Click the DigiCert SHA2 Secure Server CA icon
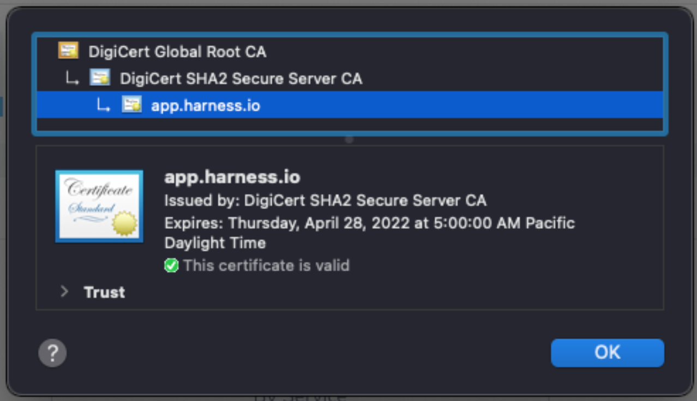697x401 pixels. click(100, 78)
